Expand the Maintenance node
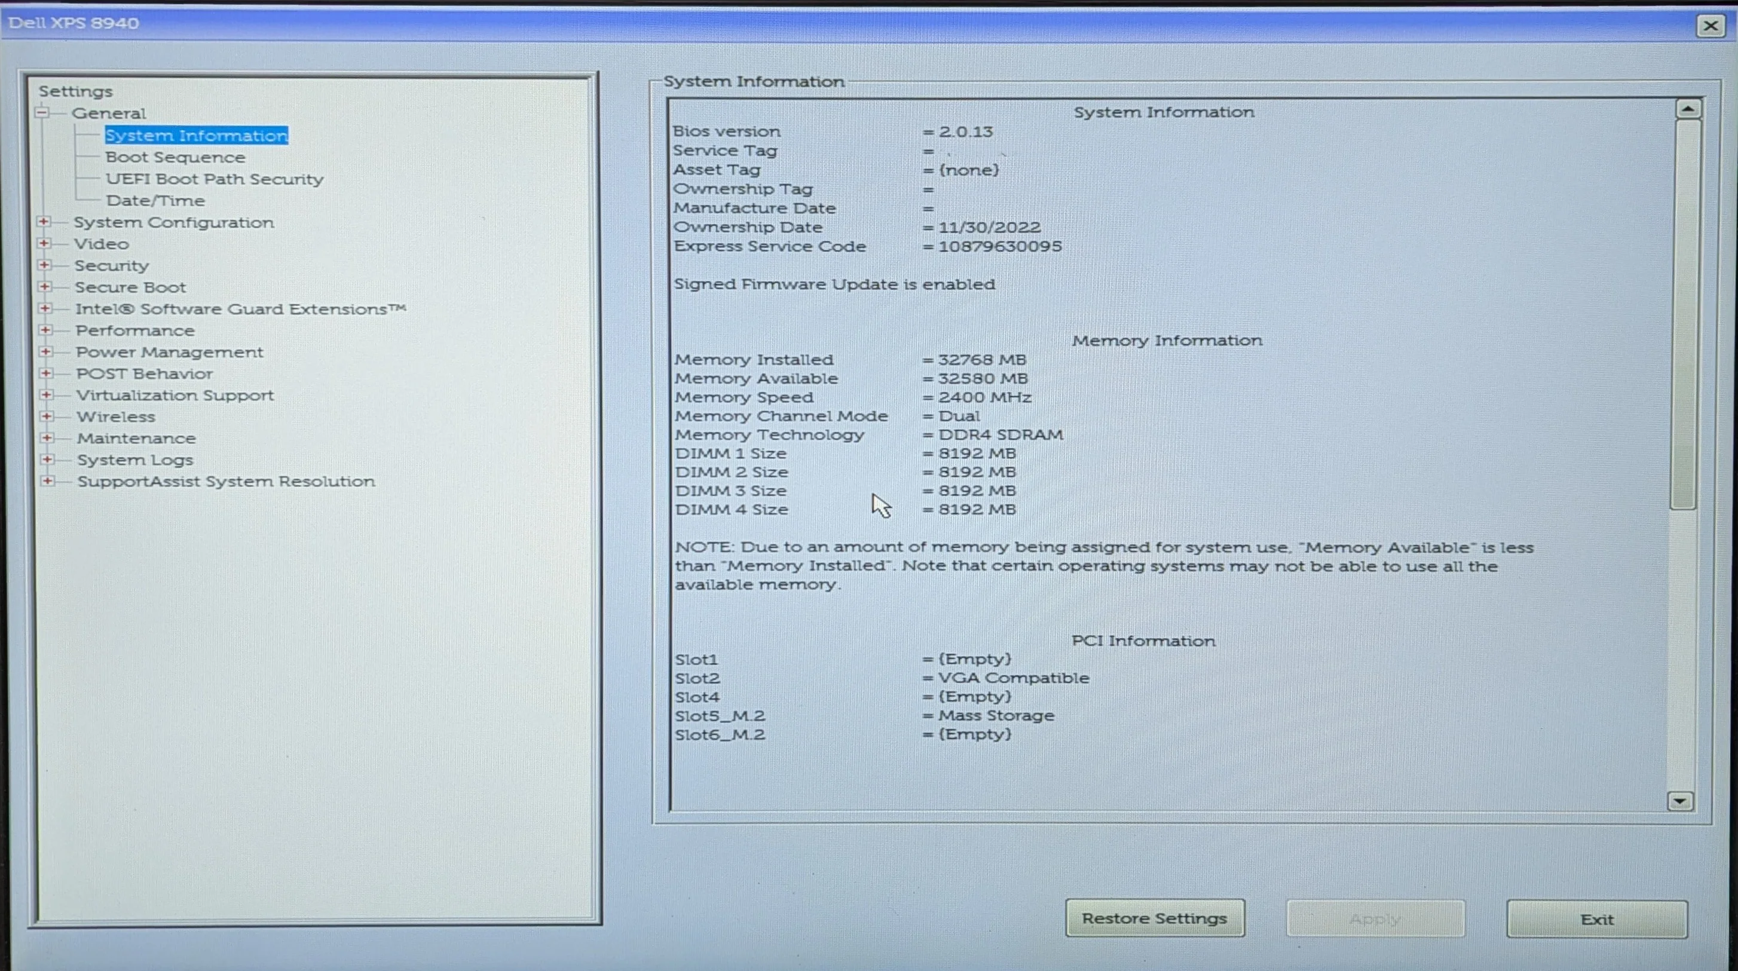The width and height of the screenshot is (1738, 971). (x=47, y=438)
